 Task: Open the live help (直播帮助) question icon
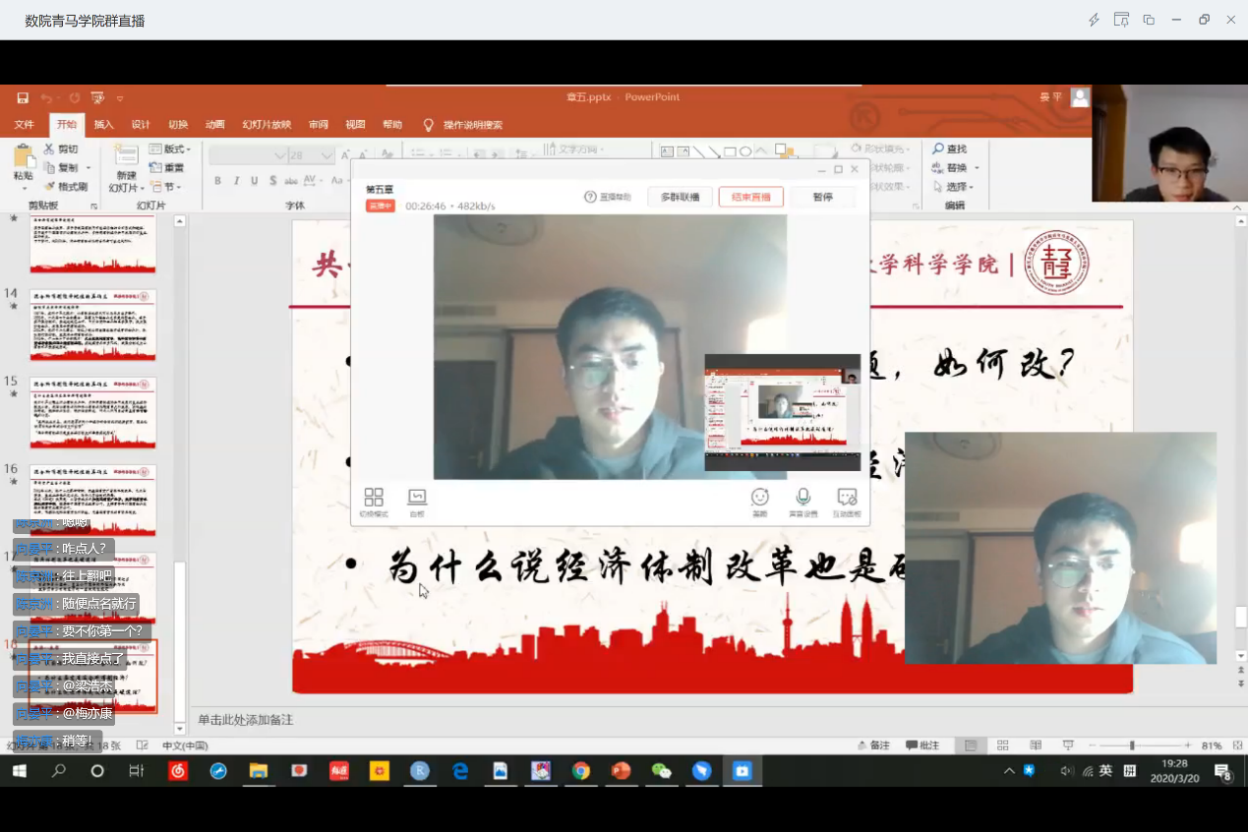[x=591, y=197]
